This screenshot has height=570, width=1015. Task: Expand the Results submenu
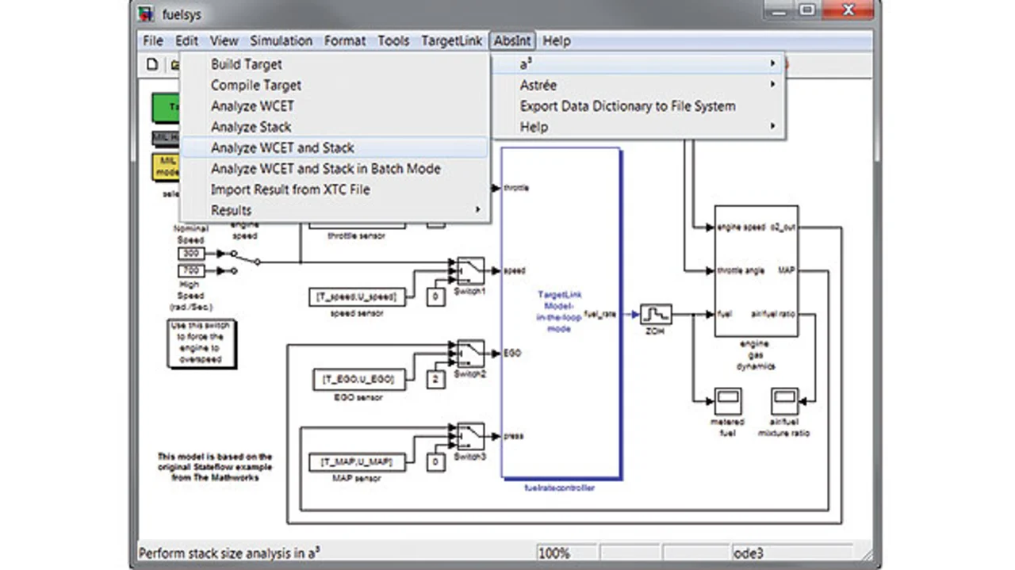tap(334, 210)
